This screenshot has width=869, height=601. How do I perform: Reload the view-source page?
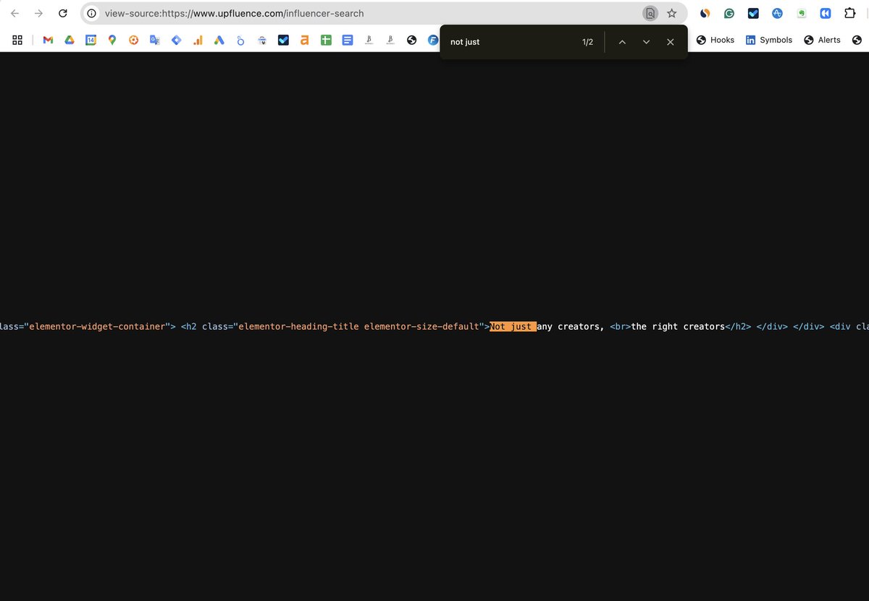[63, 13]
